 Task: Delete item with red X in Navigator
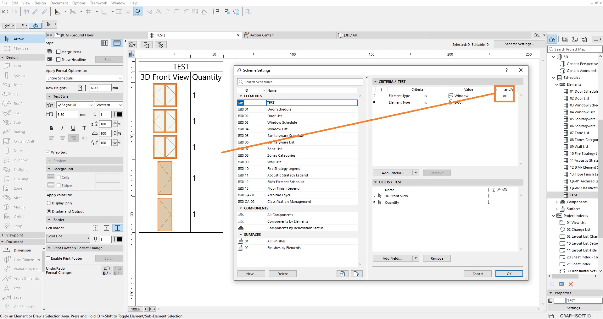[571, 284]
